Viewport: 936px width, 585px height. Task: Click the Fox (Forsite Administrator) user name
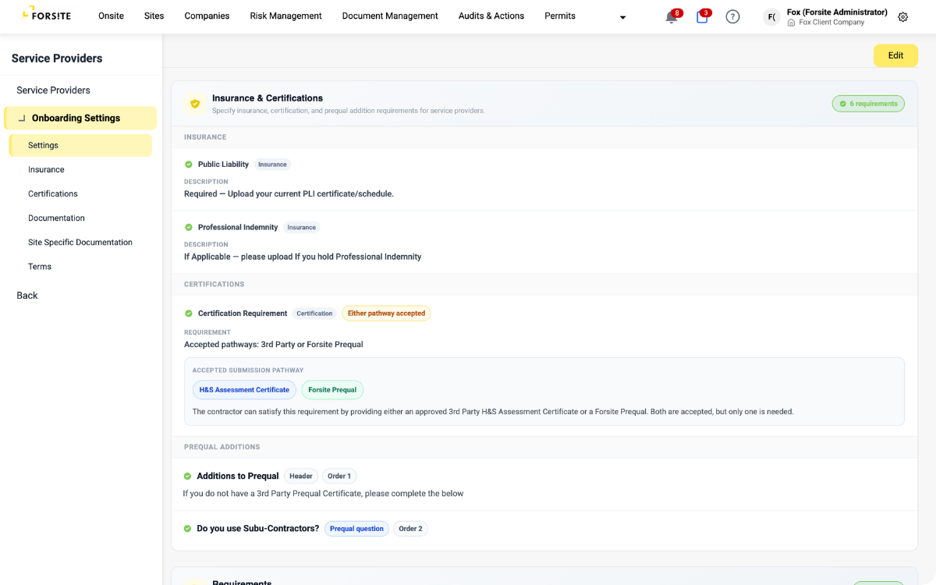point(837,12)
